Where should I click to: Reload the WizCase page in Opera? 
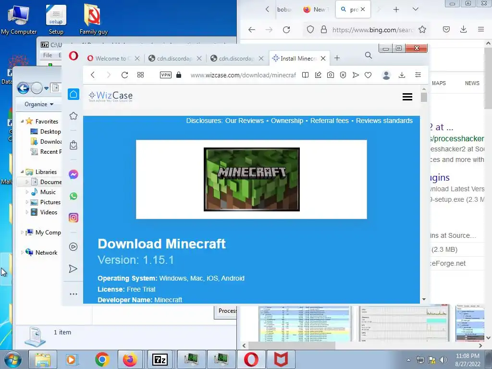click(x=124, y=74)
